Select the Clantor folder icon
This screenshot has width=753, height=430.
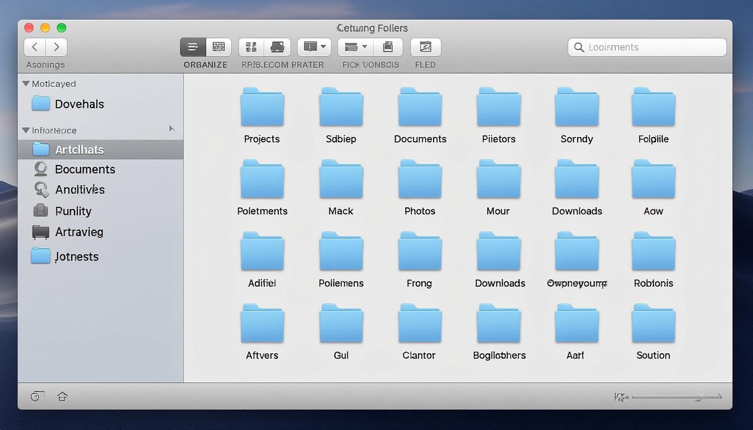(420, 323)
